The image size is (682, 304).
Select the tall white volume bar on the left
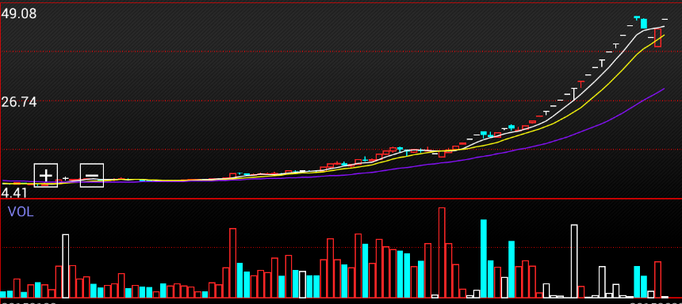(x=66, y=266)
